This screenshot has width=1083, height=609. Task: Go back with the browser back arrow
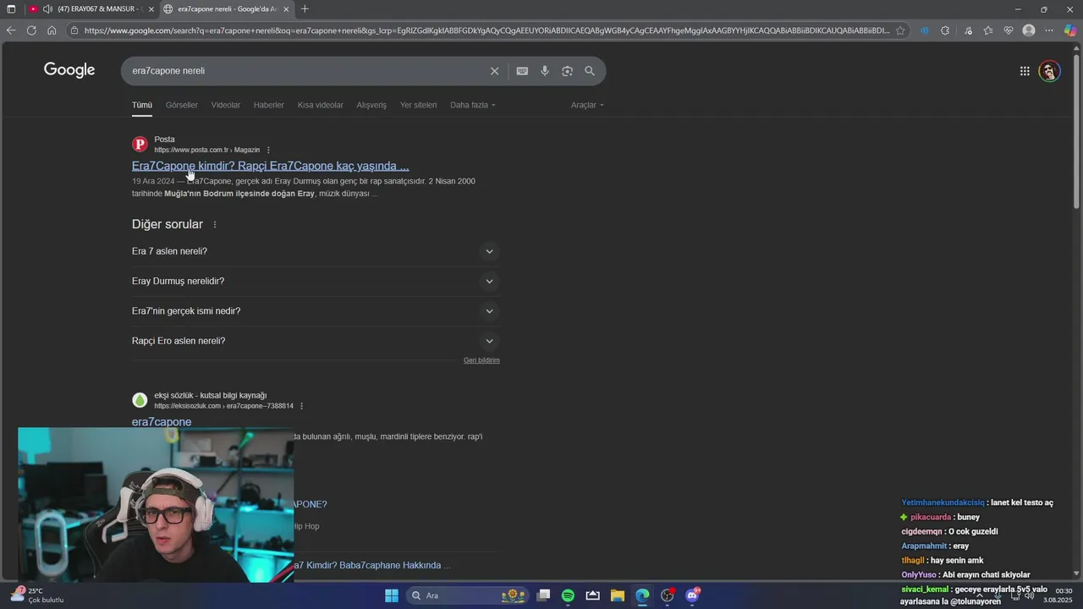(x=11, y=30)
